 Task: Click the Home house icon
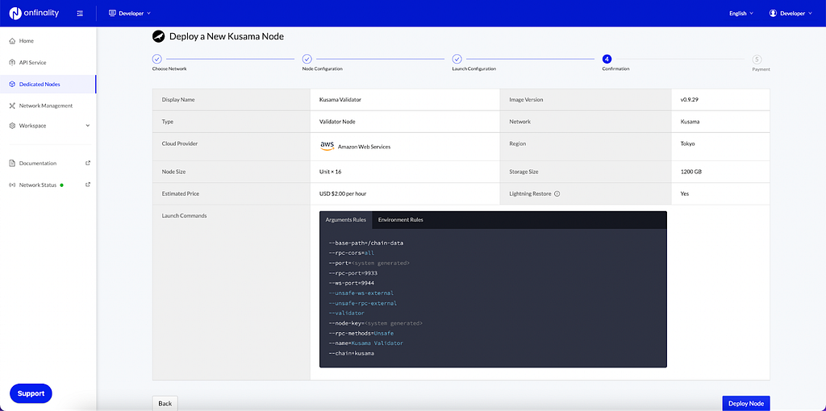[12, 40]
